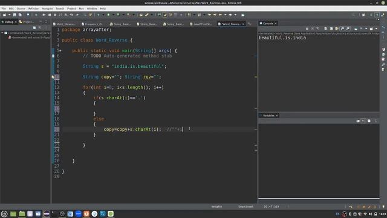Open the Refactor menu
Image resolution: width=387 pixels, height=218 pixels.
pyautogui.click(x=33, y=8)
